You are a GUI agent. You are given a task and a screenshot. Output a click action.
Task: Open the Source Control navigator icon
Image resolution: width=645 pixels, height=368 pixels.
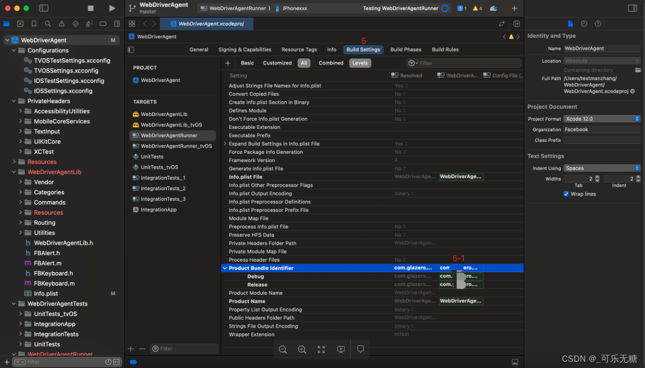tap(20, 23)
